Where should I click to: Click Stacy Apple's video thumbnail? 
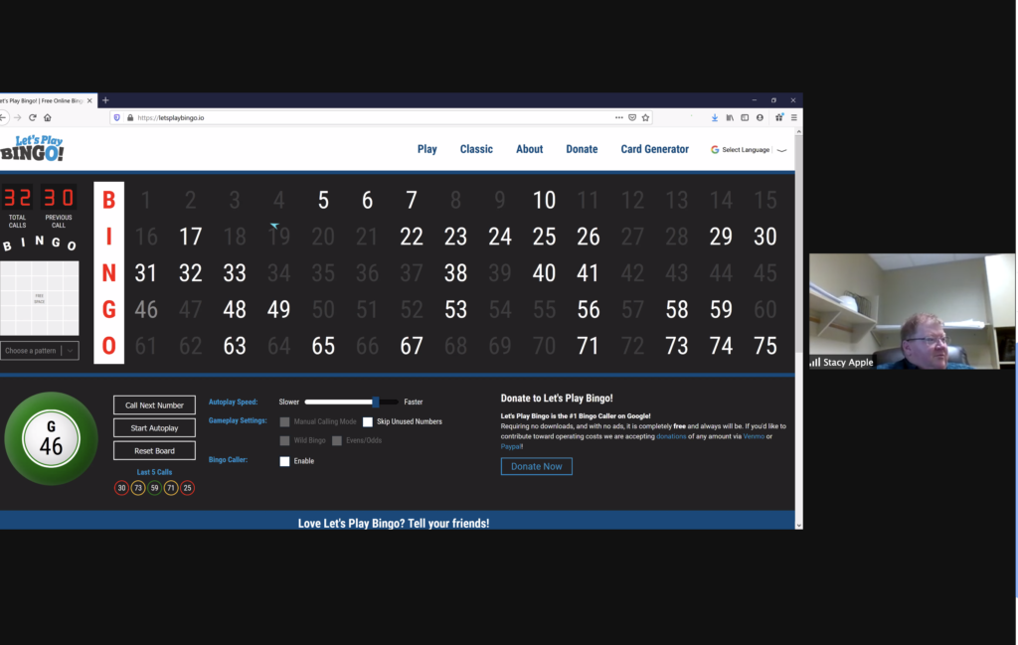(x=912, y=311)
